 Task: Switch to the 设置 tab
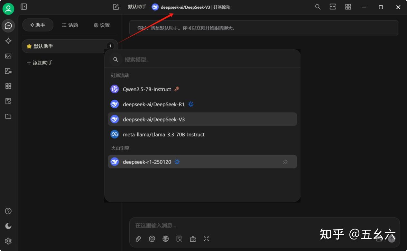[101, 25]
